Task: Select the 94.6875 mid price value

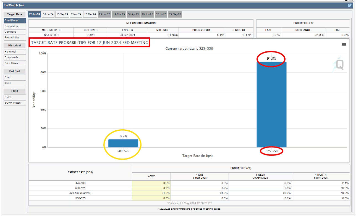Action: [163, 35]
